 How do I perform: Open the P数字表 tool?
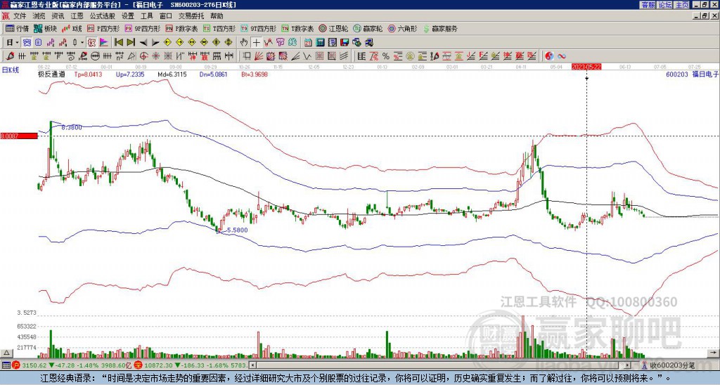181,28
